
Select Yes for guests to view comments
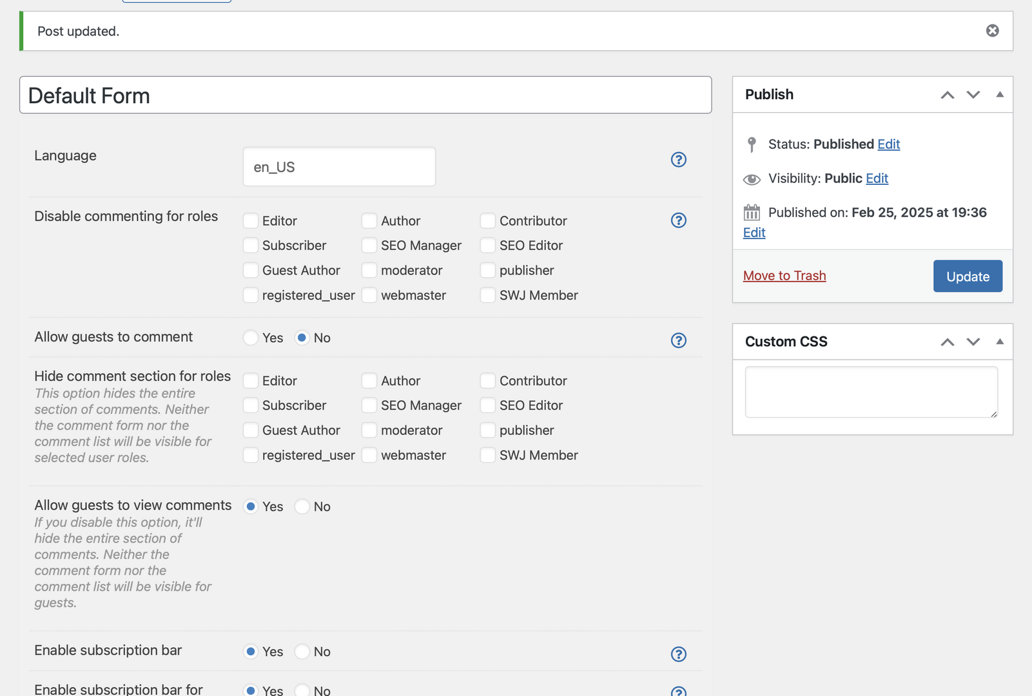click(x=251, y=507)
